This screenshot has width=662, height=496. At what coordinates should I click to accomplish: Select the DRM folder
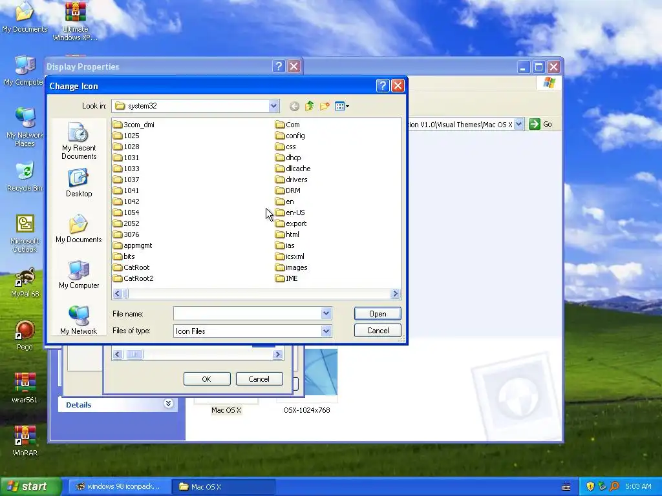tap(288, 191)
